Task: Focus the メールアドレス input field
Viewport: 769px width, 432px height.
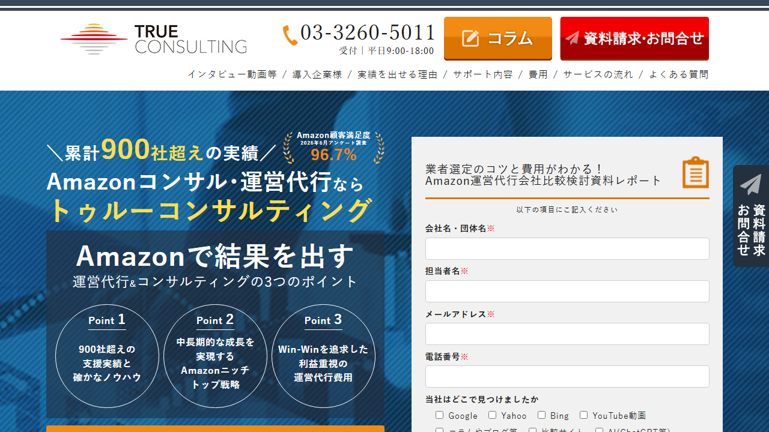Action: pos(567,334)
